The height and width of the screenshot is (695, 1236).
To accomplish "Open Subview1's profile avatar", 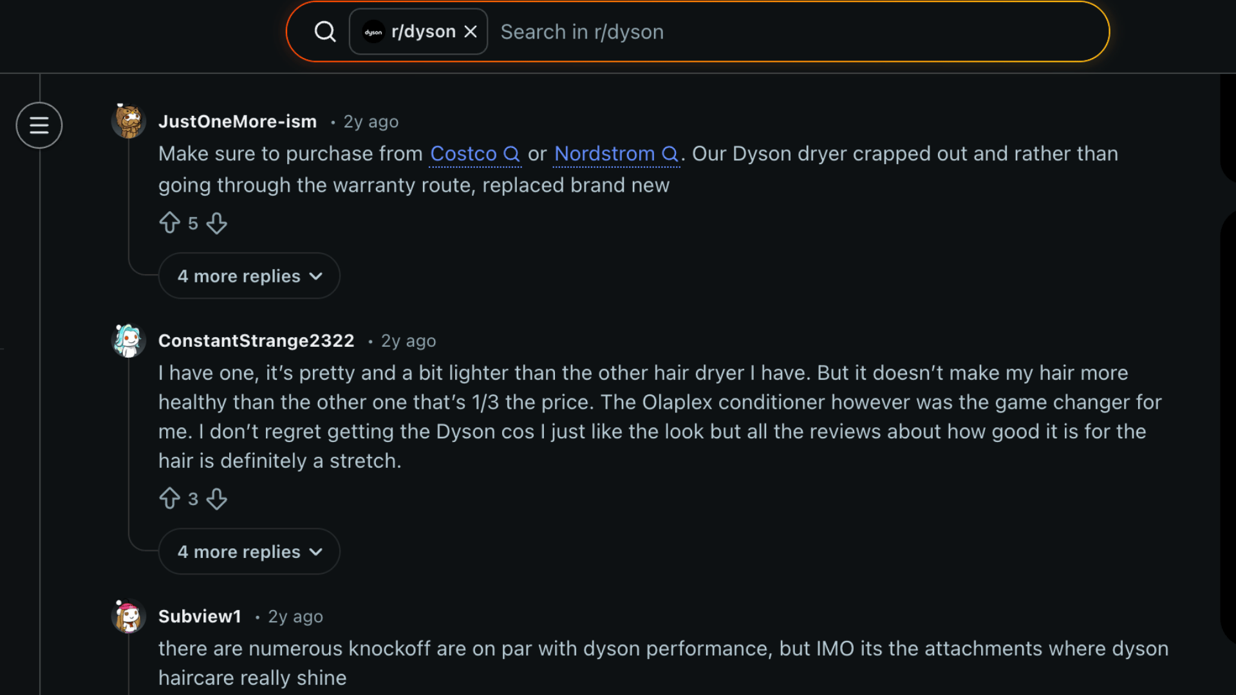I will pos(128,616).
